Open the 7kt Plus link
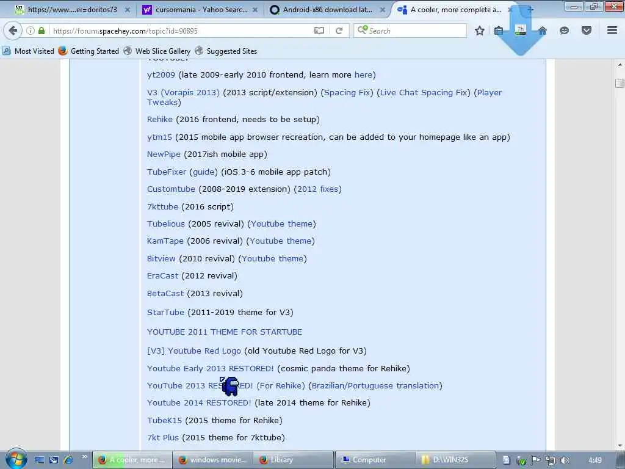 pos(162,437)
